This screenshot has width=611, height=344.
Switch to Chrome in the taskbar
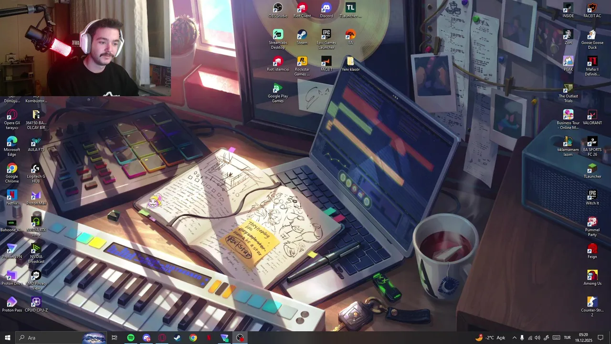point(193,338)
